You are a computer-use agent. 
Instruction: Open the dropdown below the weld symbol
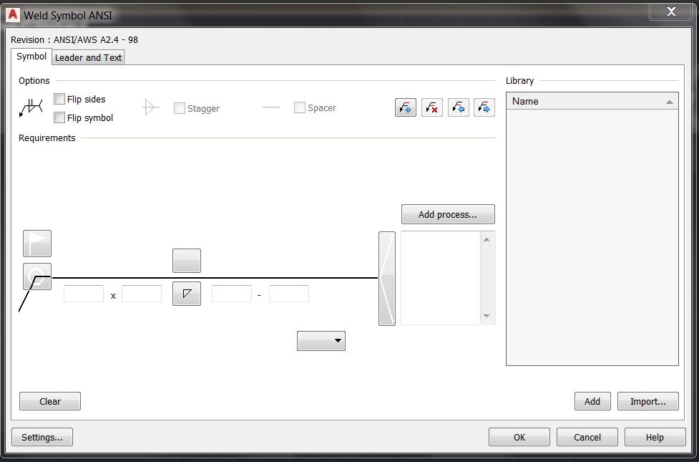point(321,340)
